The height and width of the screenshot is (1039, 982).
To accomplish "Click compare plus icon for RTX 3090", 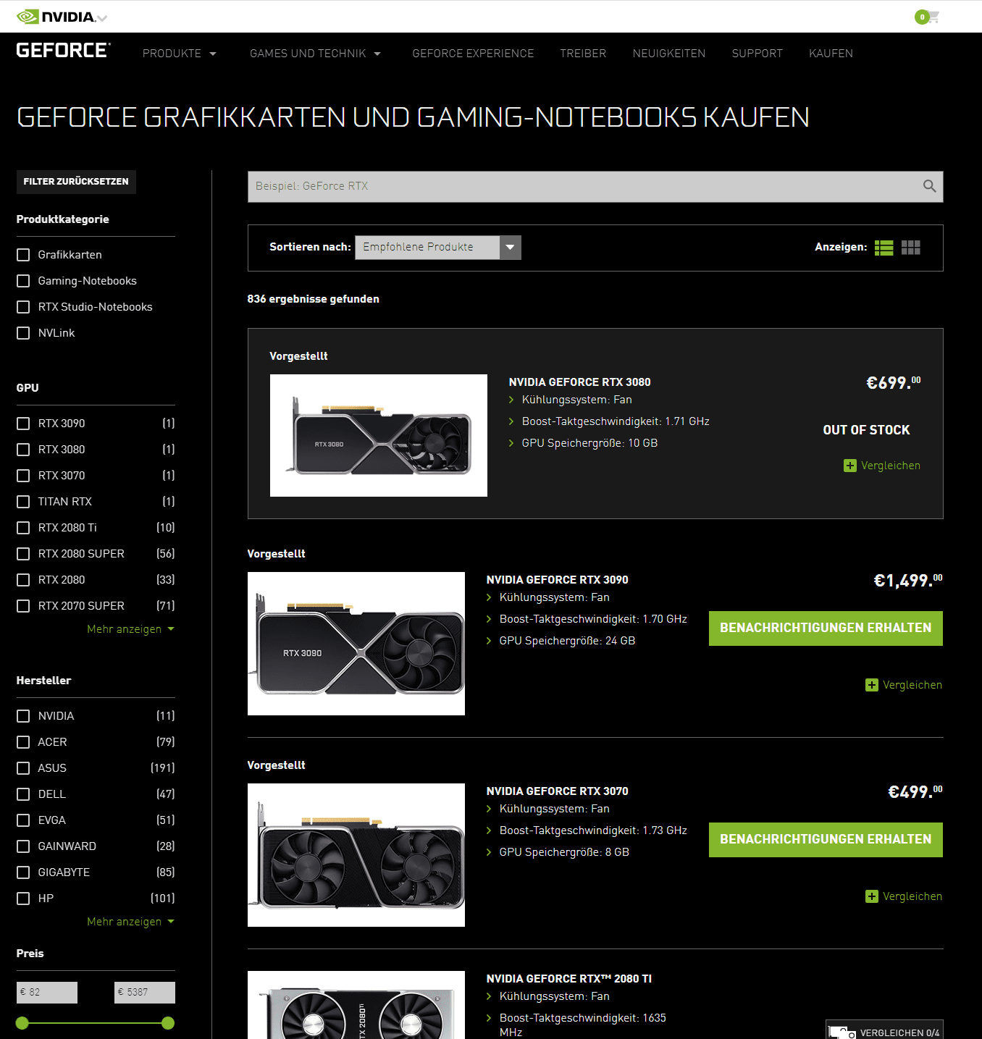I will tap(872, 685).
